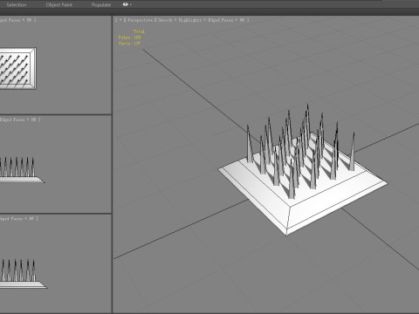Open the plus menu of the Perspective viewport
This screenshot has height=314, width=419.
(x=120, y=20)
